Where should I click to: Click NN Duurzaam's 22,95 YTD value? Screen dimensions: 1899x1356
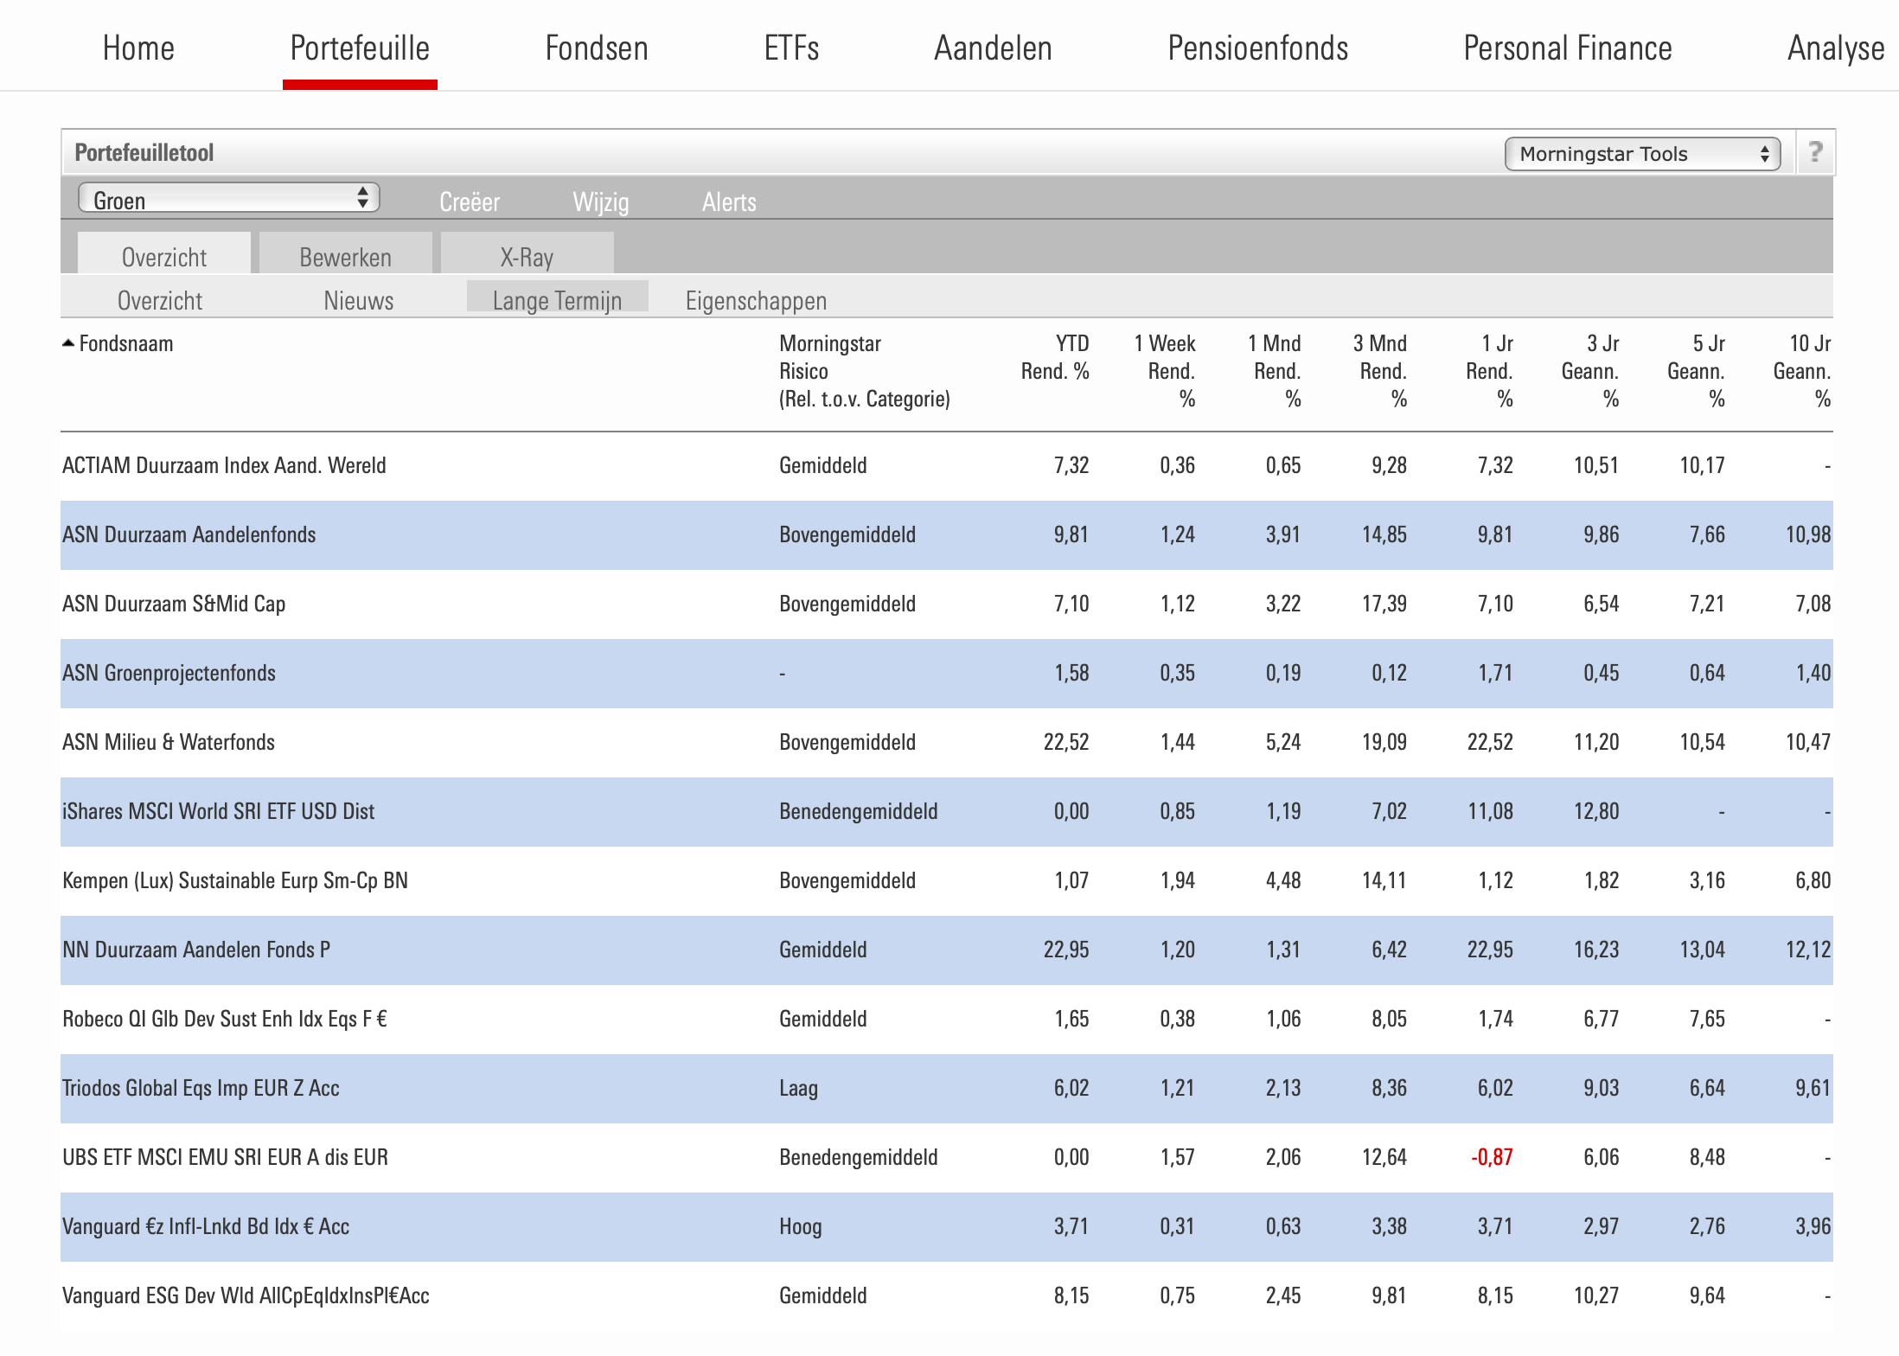1066,950
